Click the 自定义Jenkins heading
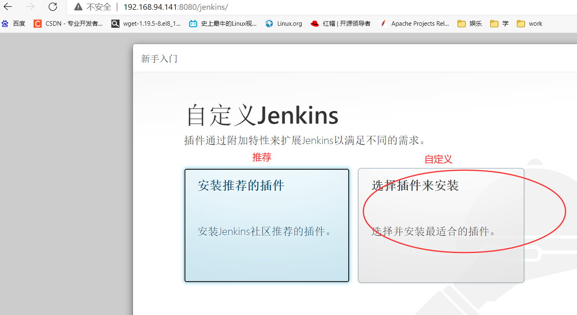 262,115
